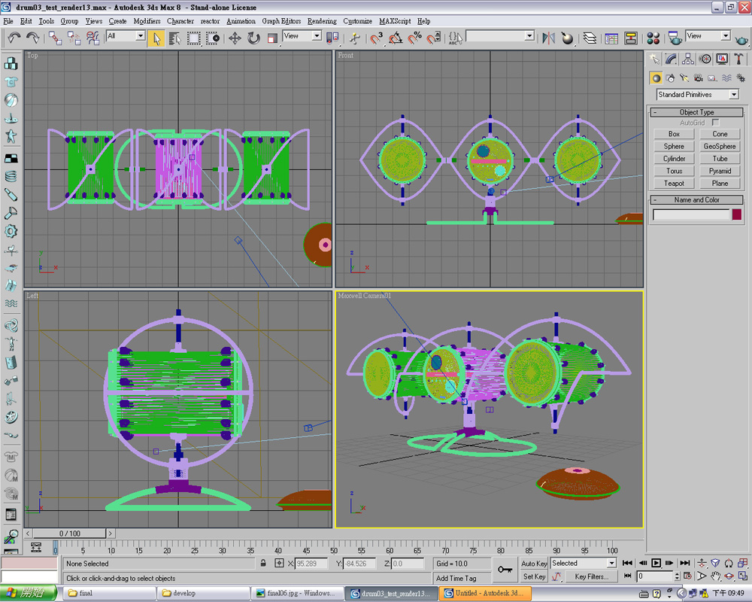This screenshot has width=752, height=602.
Task: Open the object color swatch
Action: (x=737, y=214)
